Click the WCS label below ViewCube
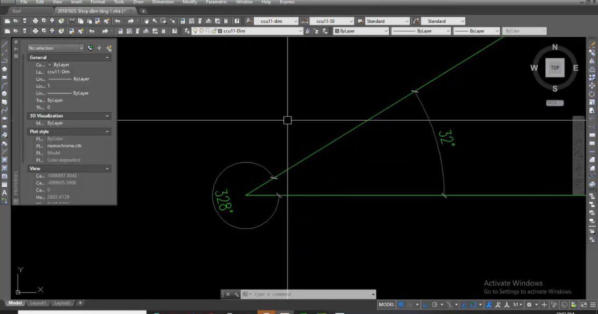This screenshot has height=314, width=598. pos(554,103)
